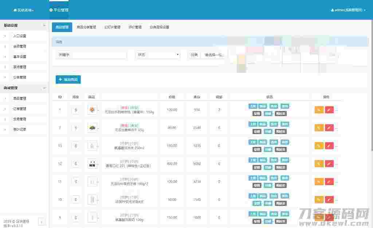The width and height of the screenshot is (373, 228).
Task: Toggle the first blue status tag for product ID 1
Action: pyautogui.click(x=252, y=106)
